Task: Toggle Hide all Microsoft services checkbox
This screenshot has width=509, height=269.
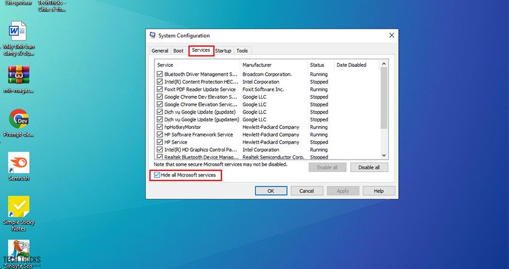Action: (157, 175)
